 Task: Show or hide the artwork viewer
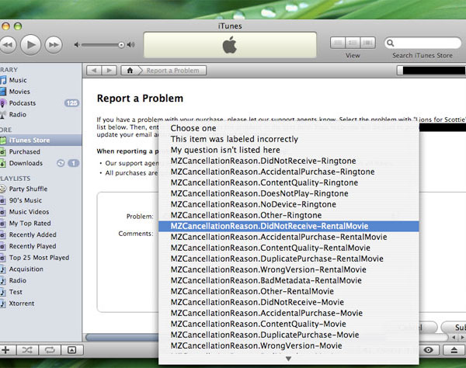pos(72,350)
